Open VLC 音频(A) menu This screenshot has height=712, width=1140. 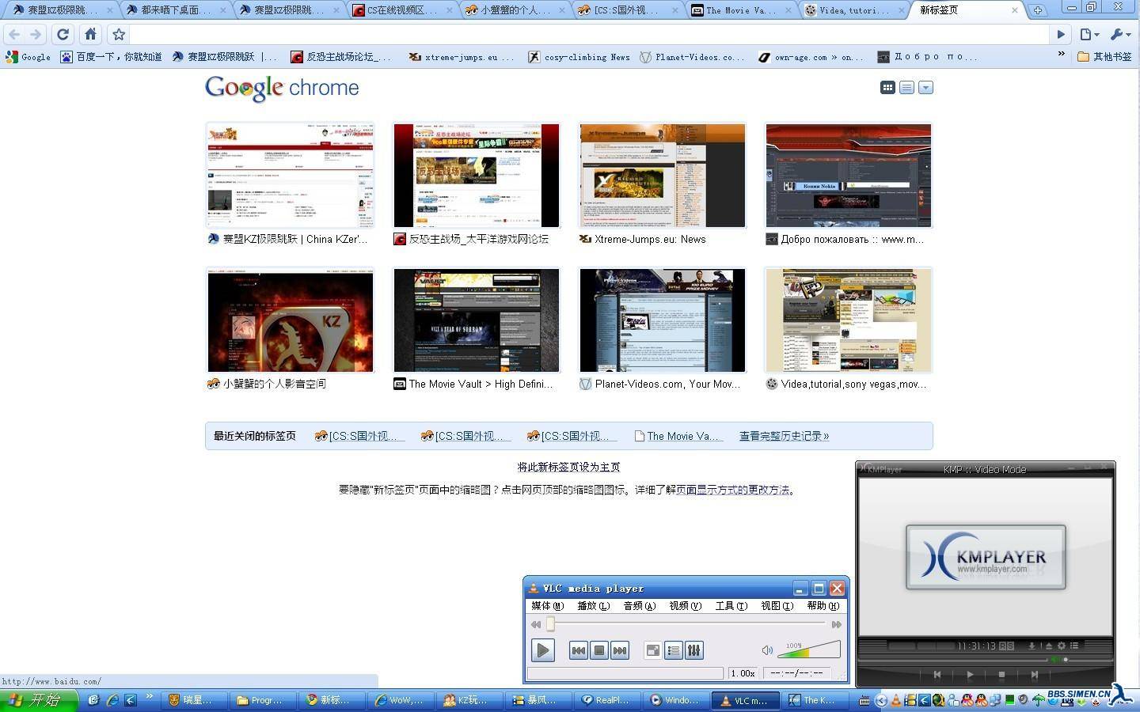(640, 606)
